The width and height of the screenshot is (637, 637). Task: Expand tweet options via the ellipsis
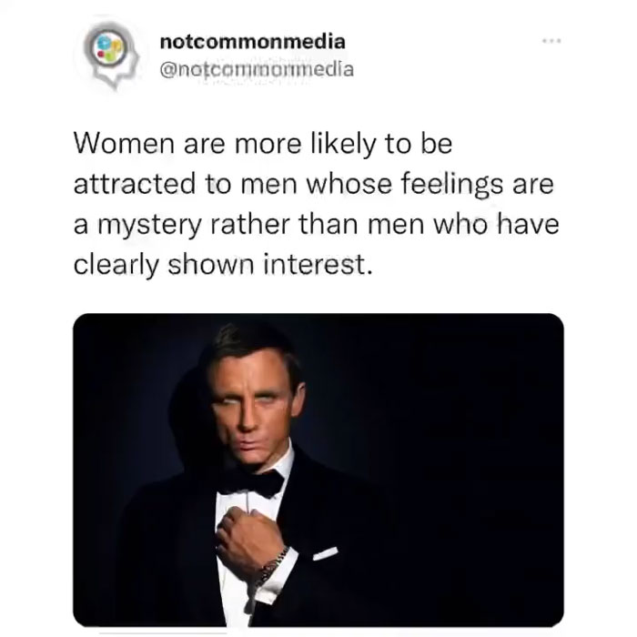(551, 41)
